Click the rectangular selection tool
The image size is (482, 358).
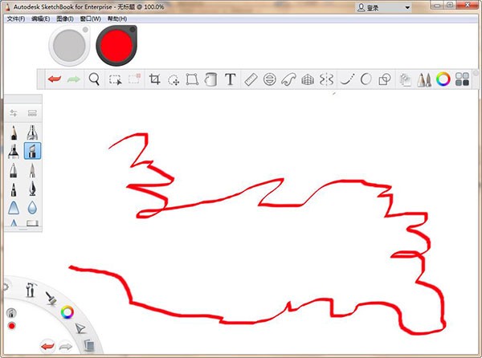click(x=116, y=79)
